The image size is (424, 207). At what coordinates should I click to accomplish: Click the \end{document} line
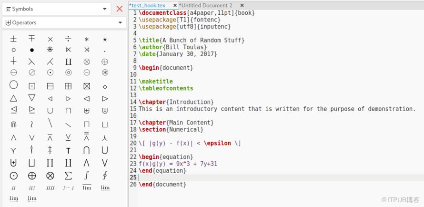click(x=162, y=185)
